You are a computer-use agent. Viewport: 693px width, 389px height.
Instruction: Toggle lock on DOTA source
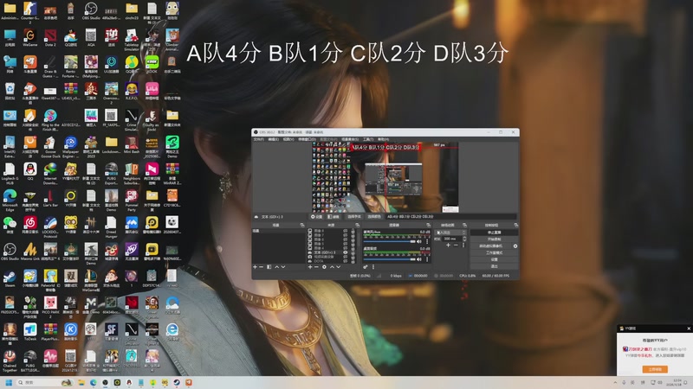tap(353, 261)
